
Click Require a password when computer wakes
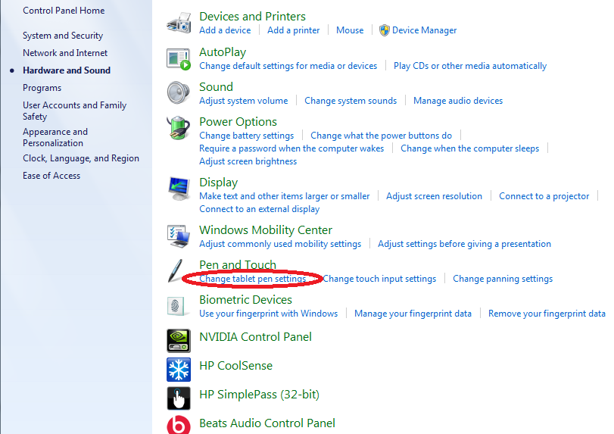point(291,148)
